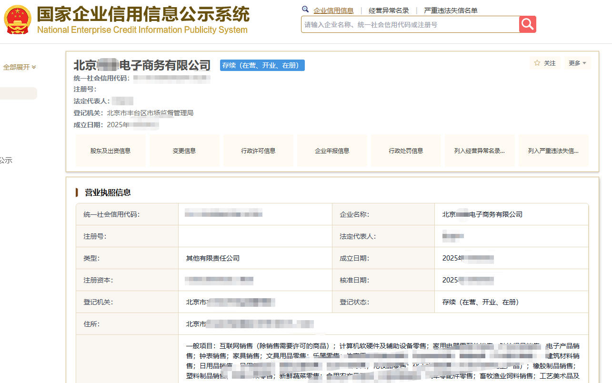The image size is (612, 383).
Task: Open the 企业年报信息 section
Action: (x=332, y=151)
